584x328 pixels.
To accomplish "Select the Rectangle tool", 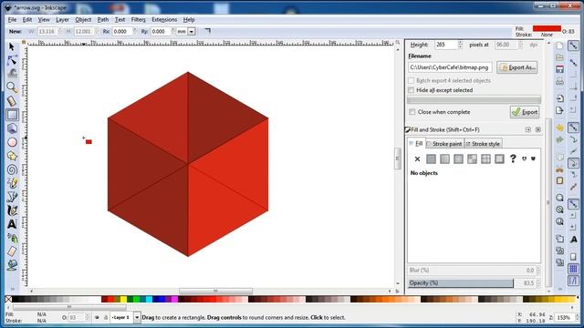I will [x=12, y=115].
